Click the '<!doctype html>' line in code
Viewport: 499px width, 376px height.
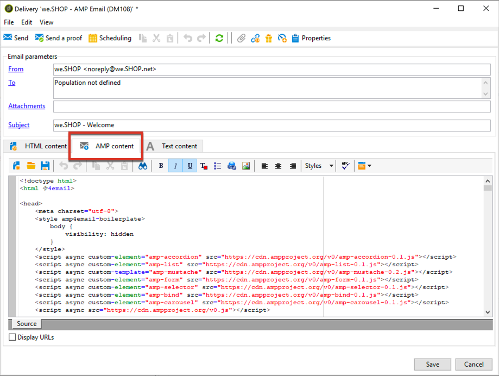click(48, 180)
